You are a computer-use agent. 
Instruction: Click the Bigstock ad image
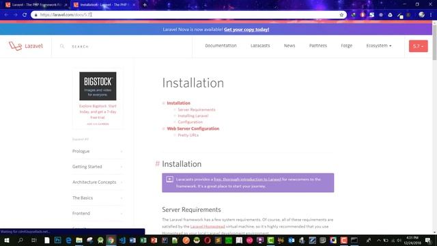(98, 86)
